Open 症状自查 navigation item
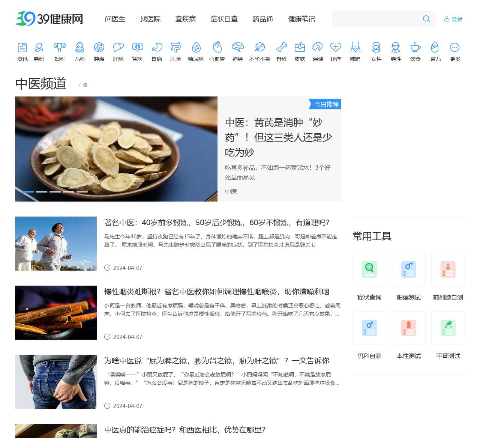 coord(224,19)
